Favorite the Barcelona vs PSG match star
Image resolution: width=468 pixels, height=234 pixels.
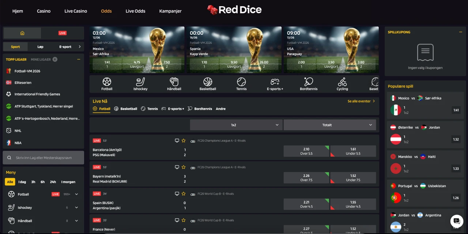coord(184,141)
